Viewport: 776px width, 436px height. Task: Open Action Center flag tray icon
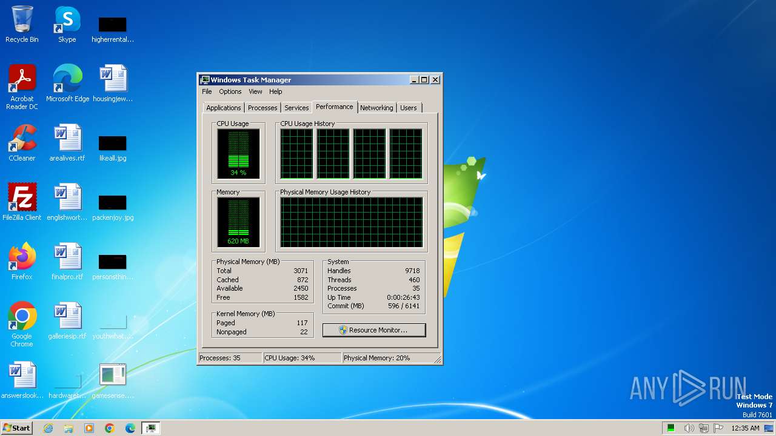point(719,428)
